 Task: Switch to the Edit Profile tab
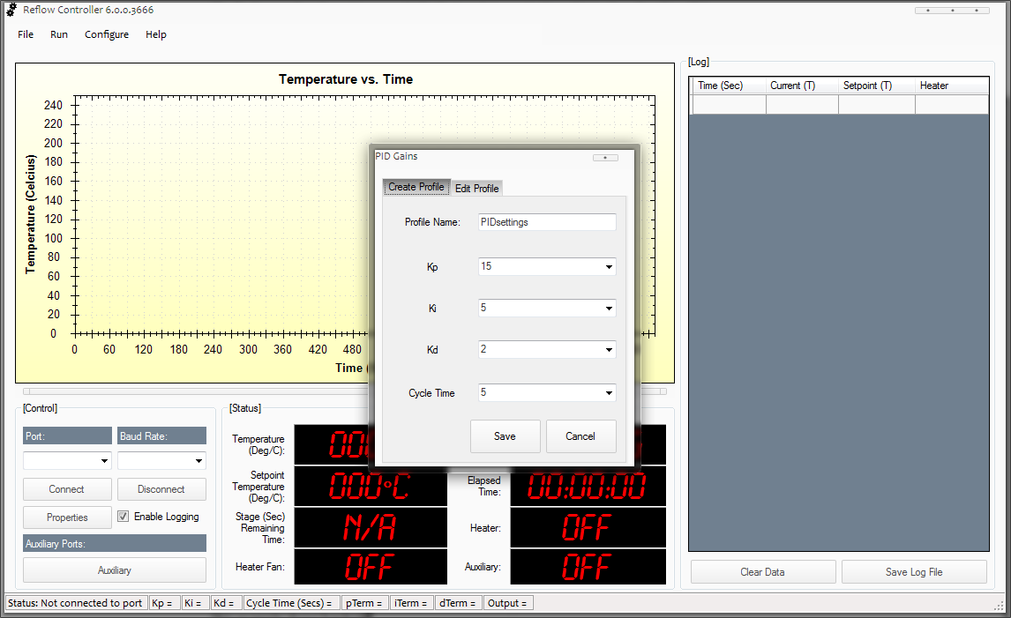pos(476,188)
